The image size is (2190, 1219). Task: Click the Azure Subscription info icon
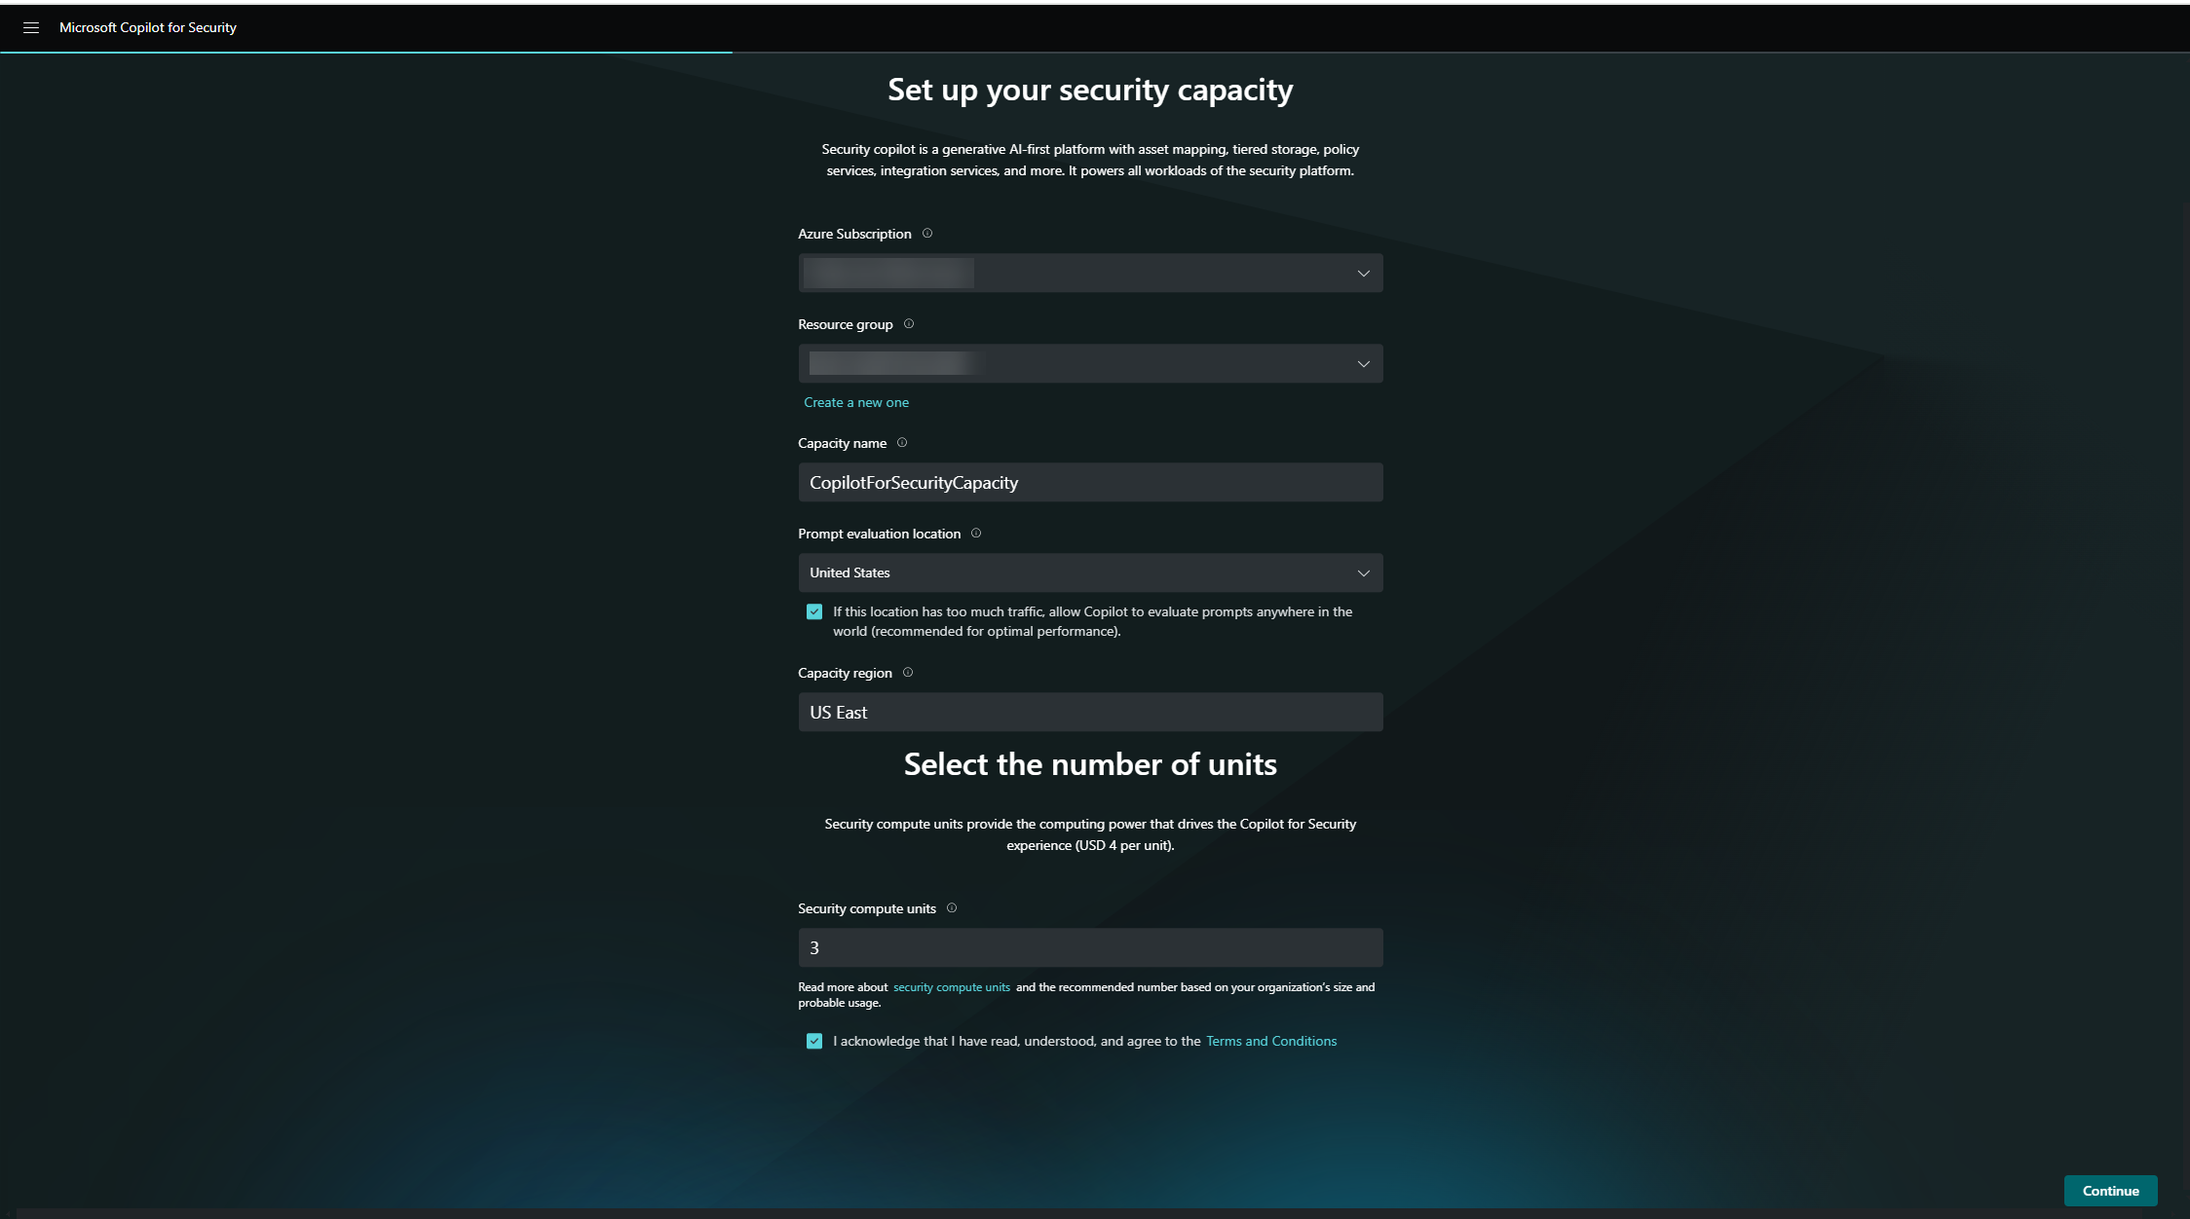(927, 234)
